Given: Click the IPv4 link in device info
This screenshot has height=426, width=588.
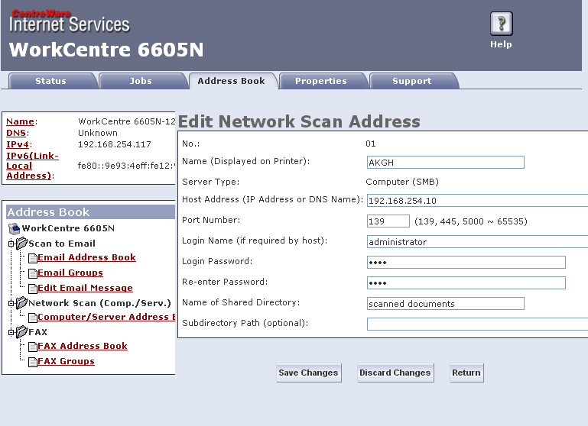Looking at the screenshot, I should click(x=18, y=144).
